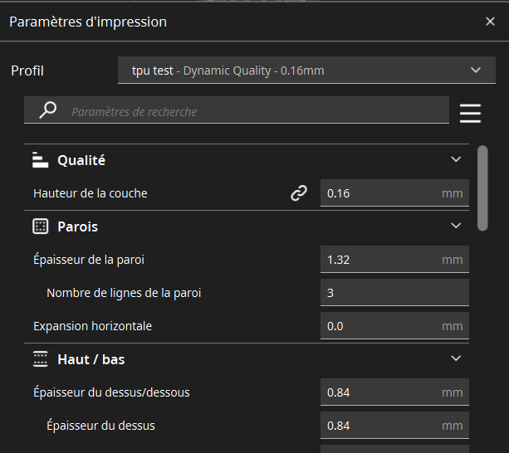The height and width of the screenshot is (453, 509).
Task: Open the Profil dropdown
Action: (x=301, y=71)
